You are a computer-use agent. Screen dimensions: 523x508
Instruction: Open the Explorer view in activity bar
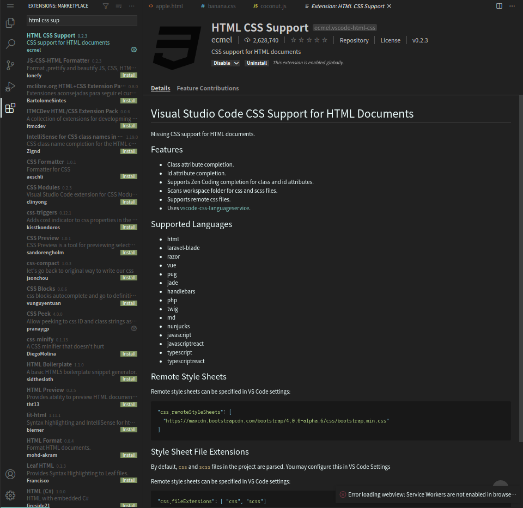(10, 23)
